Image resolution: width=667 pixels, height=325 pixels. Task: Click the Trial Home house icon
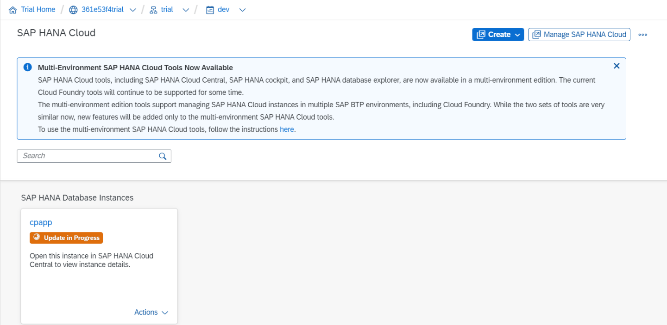(13, 10)
